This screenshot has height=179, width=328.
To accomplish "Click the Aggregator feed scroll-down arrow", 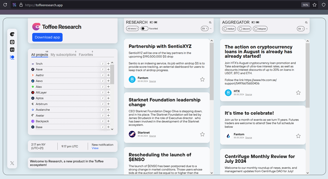I will click(307, 173).
